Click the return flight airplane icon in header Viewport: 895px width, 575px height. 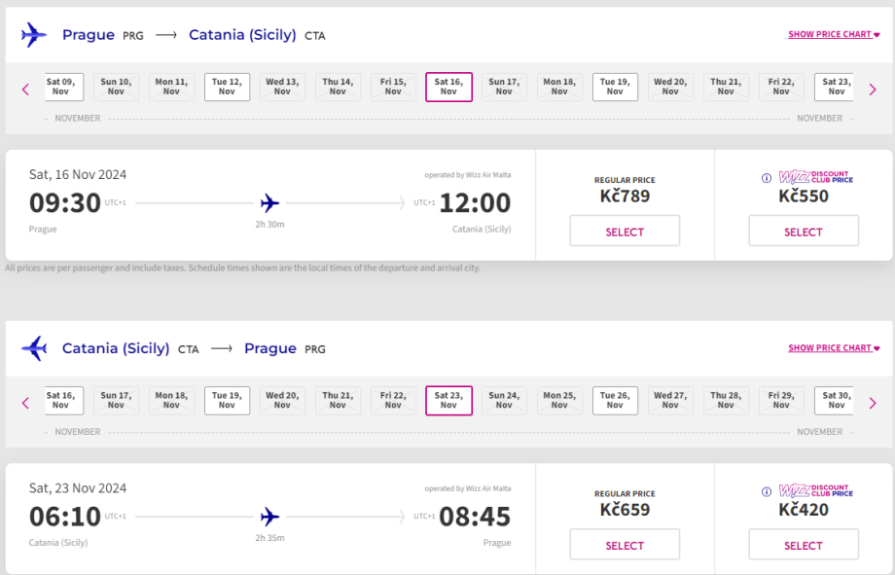tap(34, 348)
